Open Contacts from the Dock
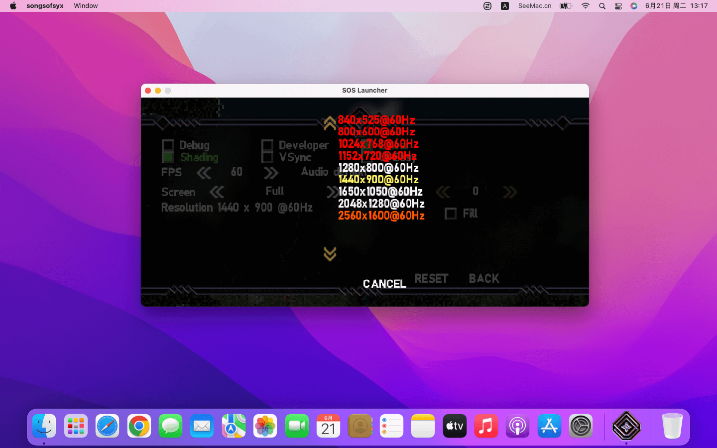This screenshot has width=717, height=448. click(x=360, y=426)
